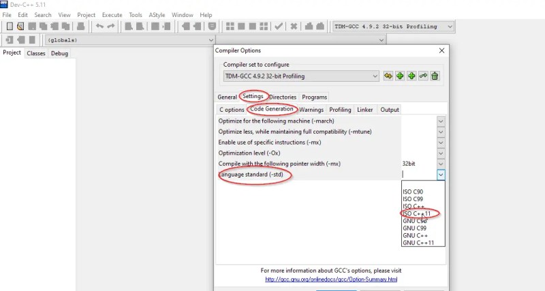Switch to the Output tab
Viewport: 545px width, 291px height.
click(389, 110)
